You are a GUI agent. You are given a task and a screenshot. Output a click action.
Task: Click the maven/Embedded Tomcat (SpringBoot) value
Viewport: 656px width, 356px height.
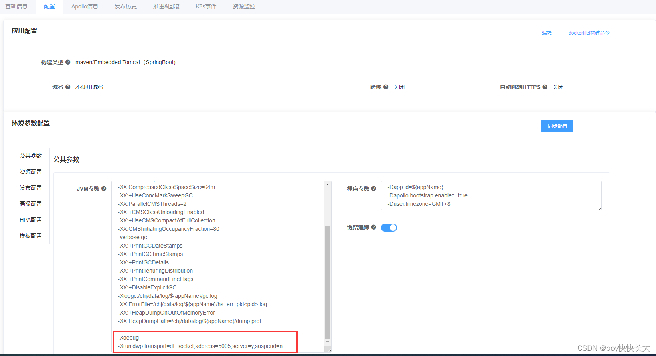(125, 62)
